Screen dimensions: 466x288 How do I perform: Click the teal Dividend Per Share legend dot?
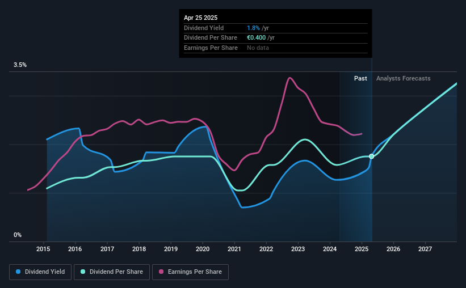(x=83, y=272)
